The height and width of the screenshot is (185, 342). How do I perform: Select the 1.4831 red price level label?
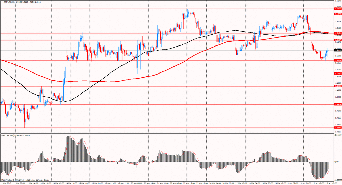point(338,128)
